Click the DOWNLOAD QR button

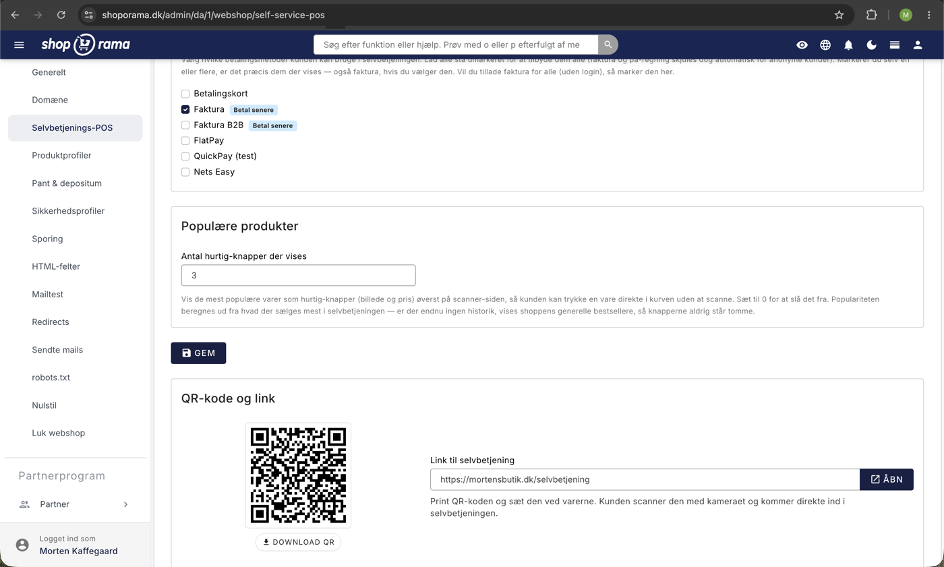[298, 542]
